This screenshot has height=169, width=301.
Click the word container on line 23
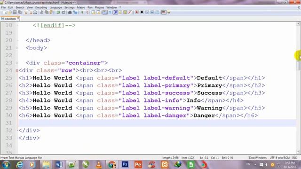[85, 63]
